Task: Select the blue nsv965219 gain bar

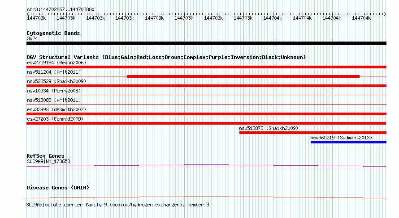Action: (349, 142)
